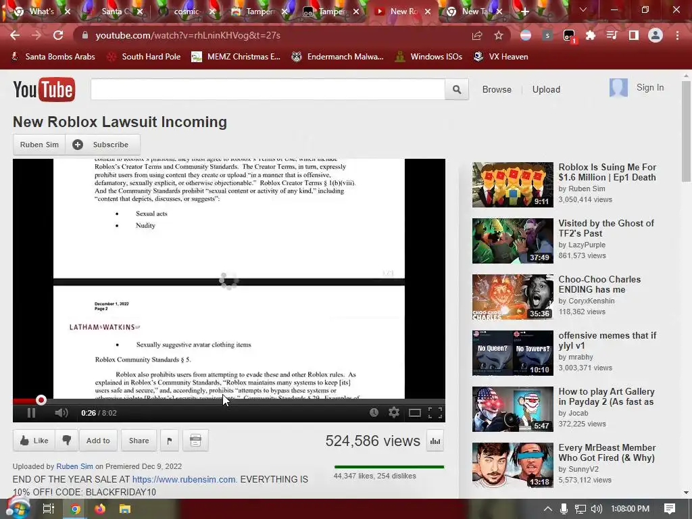
Task: Enter fullscreen mode in video player
Action: [435, 413]
